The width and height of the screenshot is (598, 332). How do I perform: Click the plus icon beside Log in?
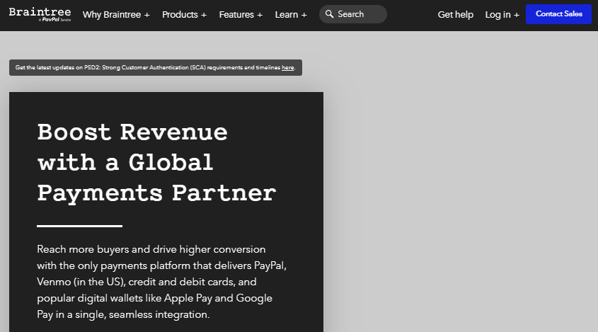516,15
